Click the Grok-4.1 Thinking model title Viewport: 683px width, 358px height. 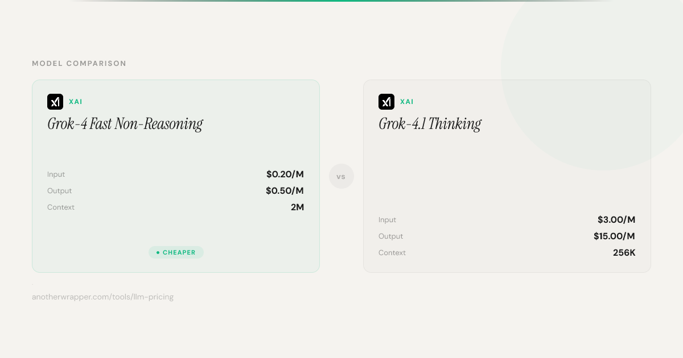point(430,124)
